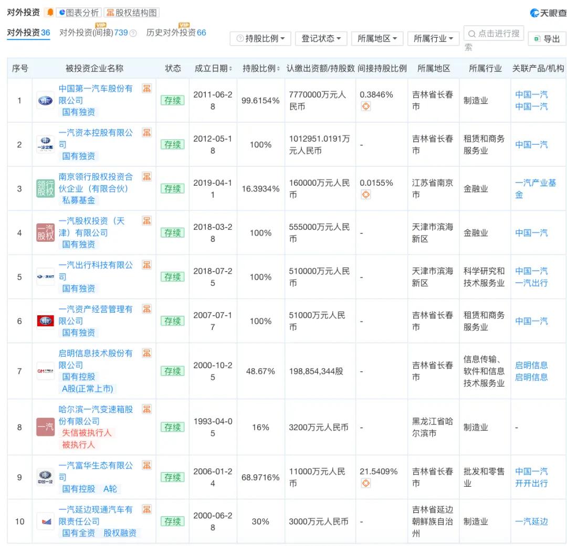Sort by 持股比例 column header
This screenshot has height=546, width=567.
click(x=261, y=68)
